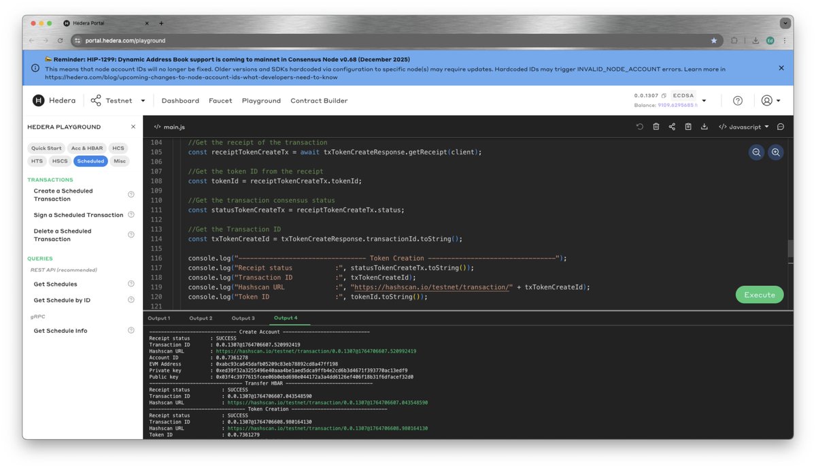Select the Misc category chip
This screenshot has height=469, width=816.
[120, 161]
